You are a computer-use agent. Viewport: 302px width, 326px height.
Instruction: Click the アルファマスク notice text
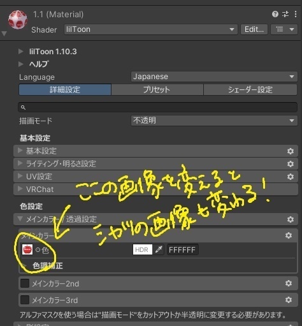(x=153, y=315)
